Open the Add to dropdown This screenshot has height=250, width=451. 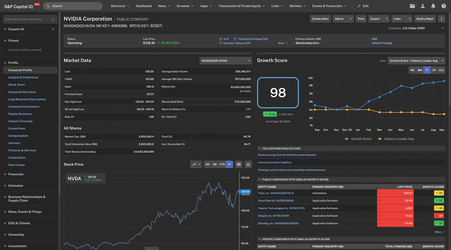point(343,19)
